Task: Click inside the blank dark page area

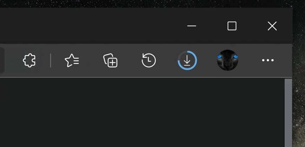Action: pos(142,113)
